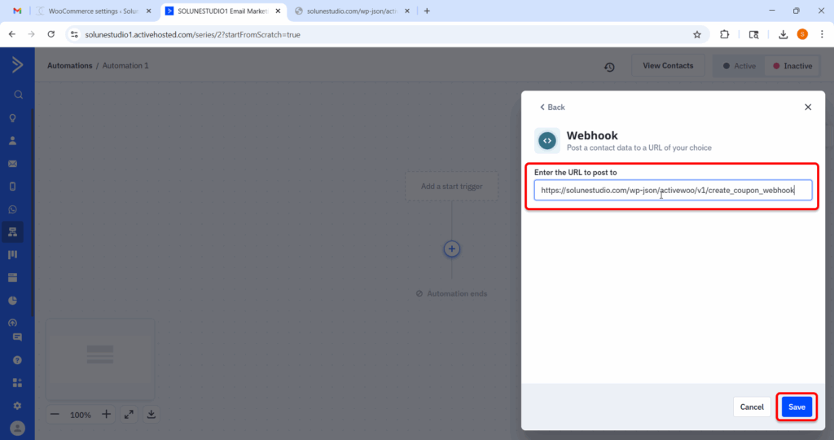Screen dimensions: 834x440
Task: Click the site information icon in address bar
Action: [74, 34]
